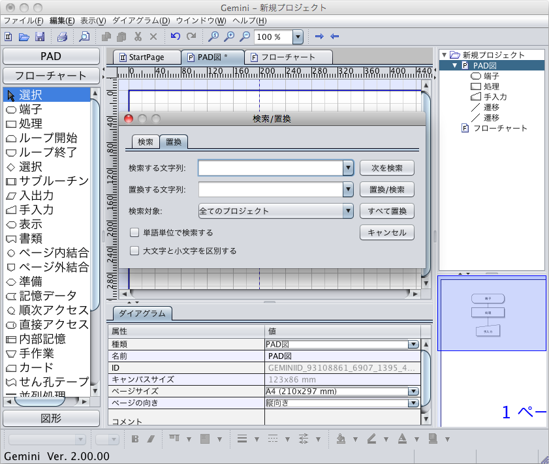Image resolution: width=549 pixels, height=464 pixels.
Task: Expand 置換する文字列 history dropdown arrow
Action: tap(348, 189)
